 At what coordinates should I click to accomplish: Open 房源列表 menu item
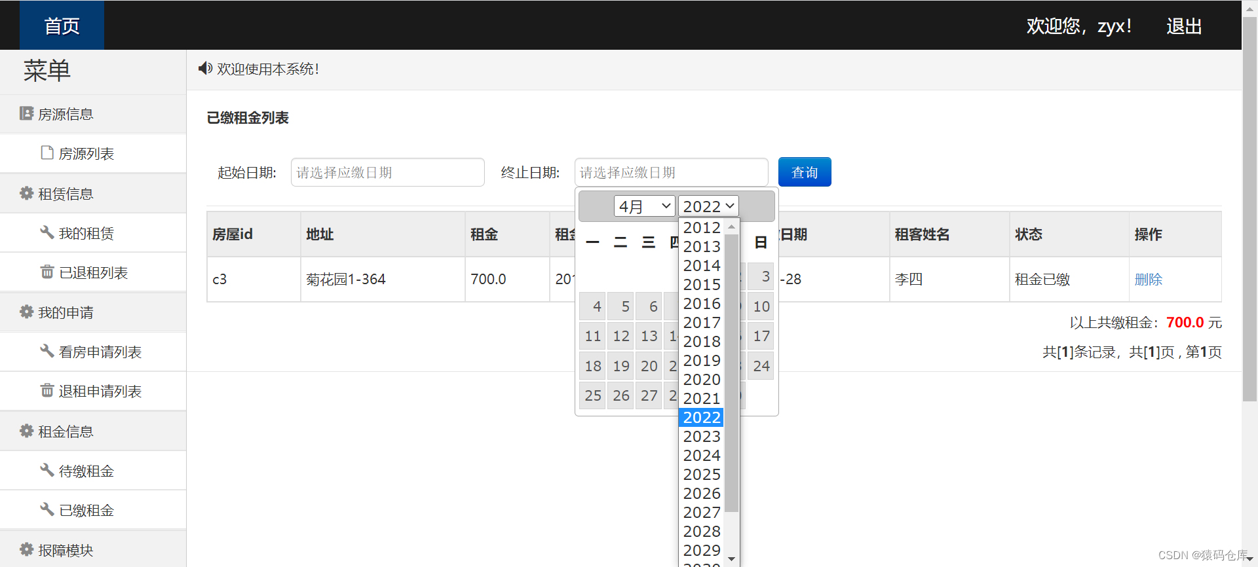[x=93, y=153]
